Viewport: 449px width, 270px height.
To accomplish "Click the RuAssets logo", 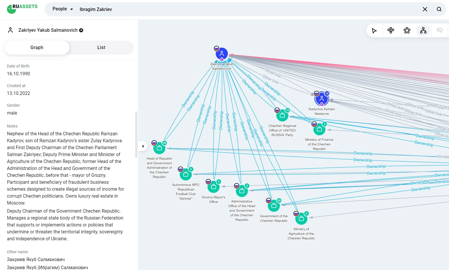I will pos(22,9).
